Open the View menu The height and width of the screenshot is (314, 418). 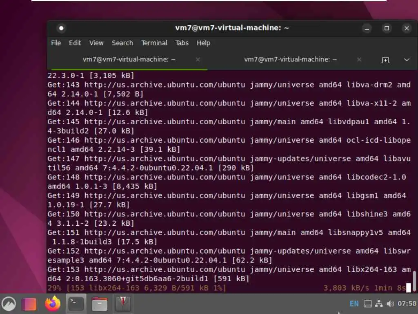tap(96, 43)
